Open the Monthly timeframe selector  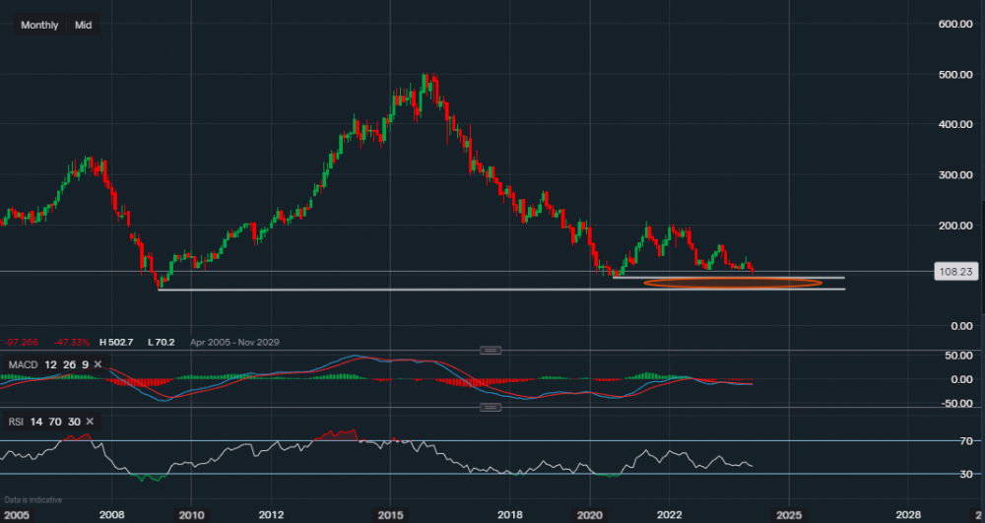click(x=39, y=25)
